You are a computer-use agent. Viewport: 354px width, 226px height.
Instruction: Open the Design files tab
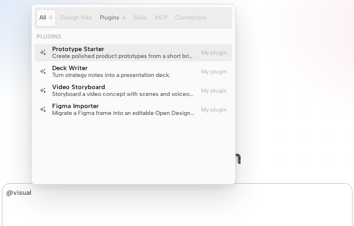76,18
